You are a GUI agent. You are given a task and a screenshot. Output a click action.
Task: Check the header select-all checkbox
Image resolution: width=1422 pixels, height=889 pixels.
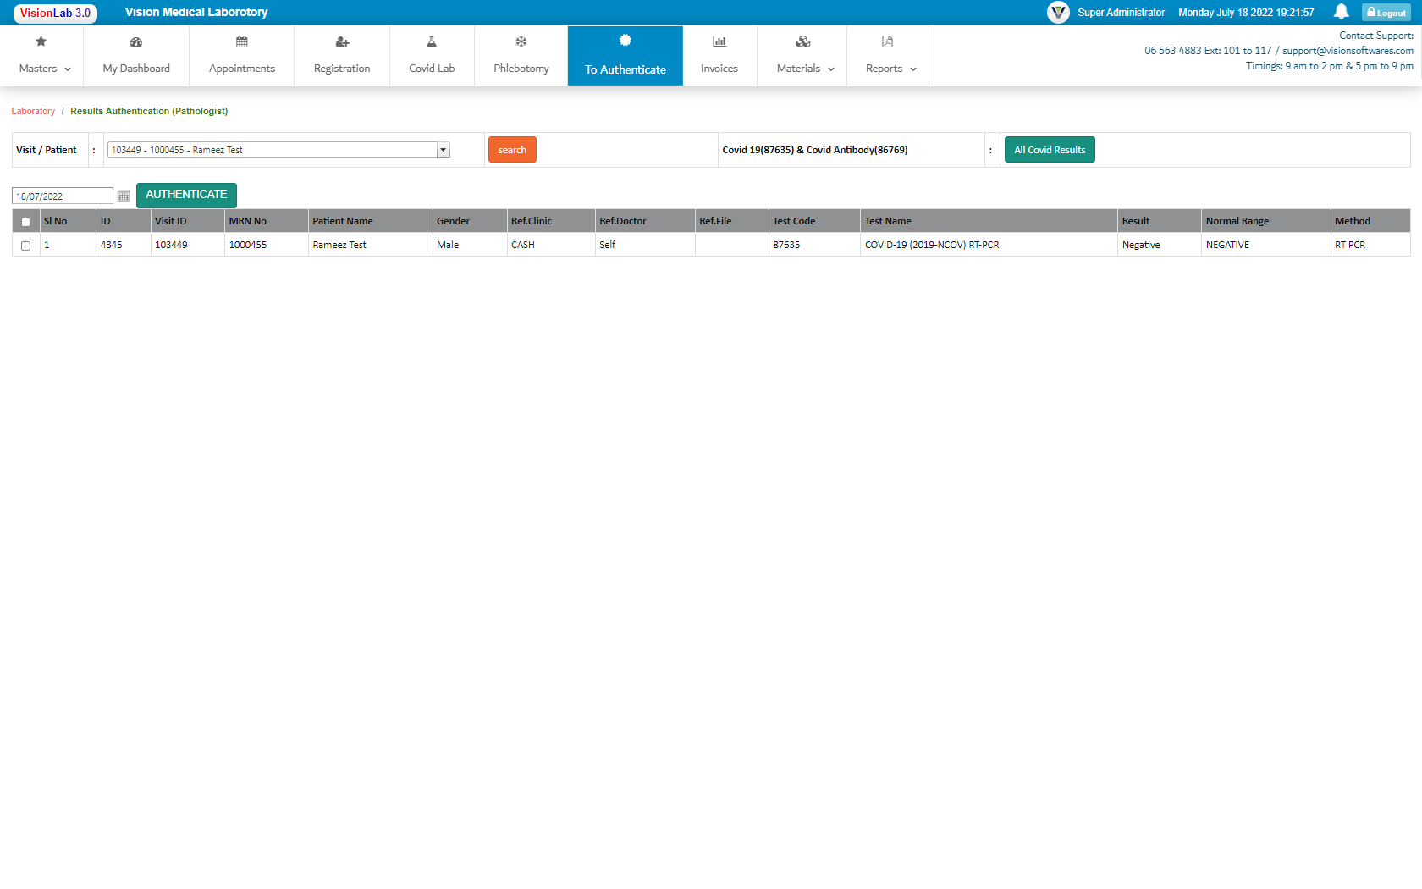25,220
